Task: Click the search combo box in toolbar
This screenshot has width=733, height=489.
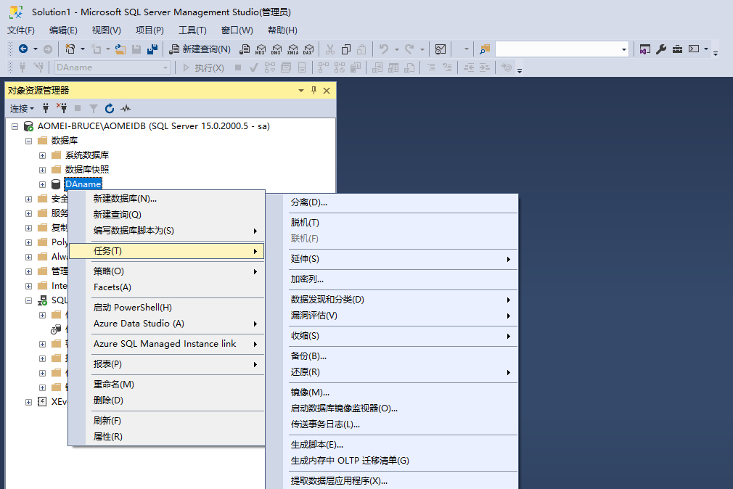Action: coord(561,49)
